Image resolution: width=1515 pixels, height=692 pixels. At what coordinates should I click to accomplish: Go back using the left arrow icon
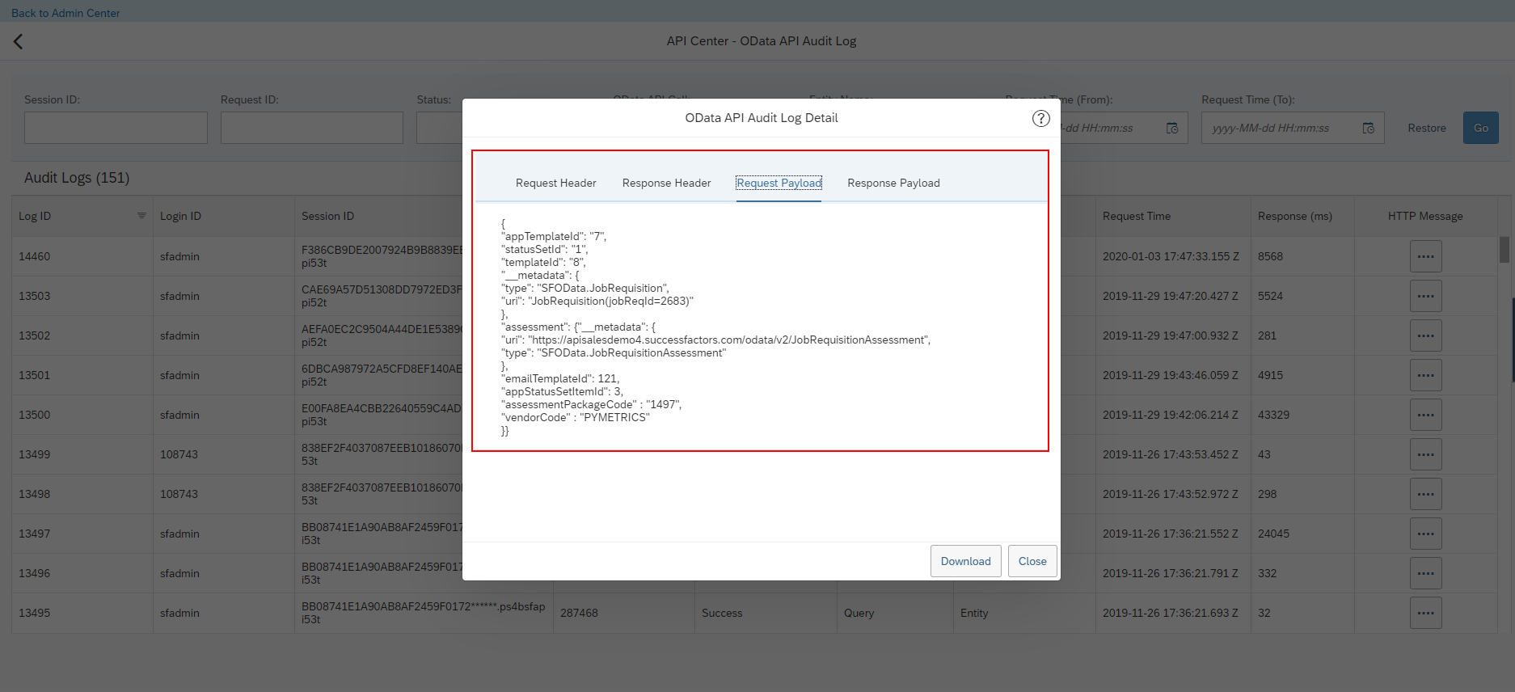point(18,41)
